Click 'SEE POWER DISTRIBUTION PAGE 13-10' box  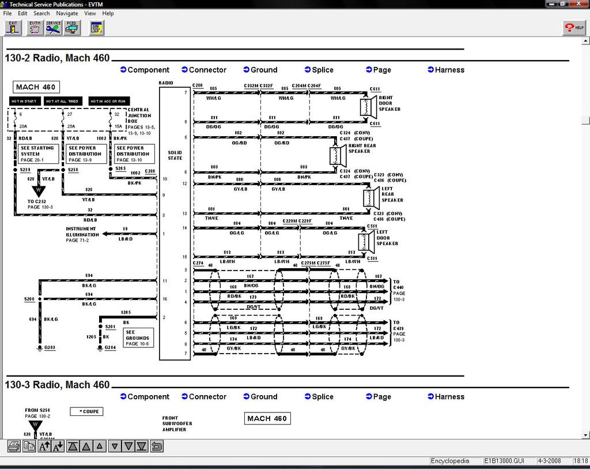[134, 153]
